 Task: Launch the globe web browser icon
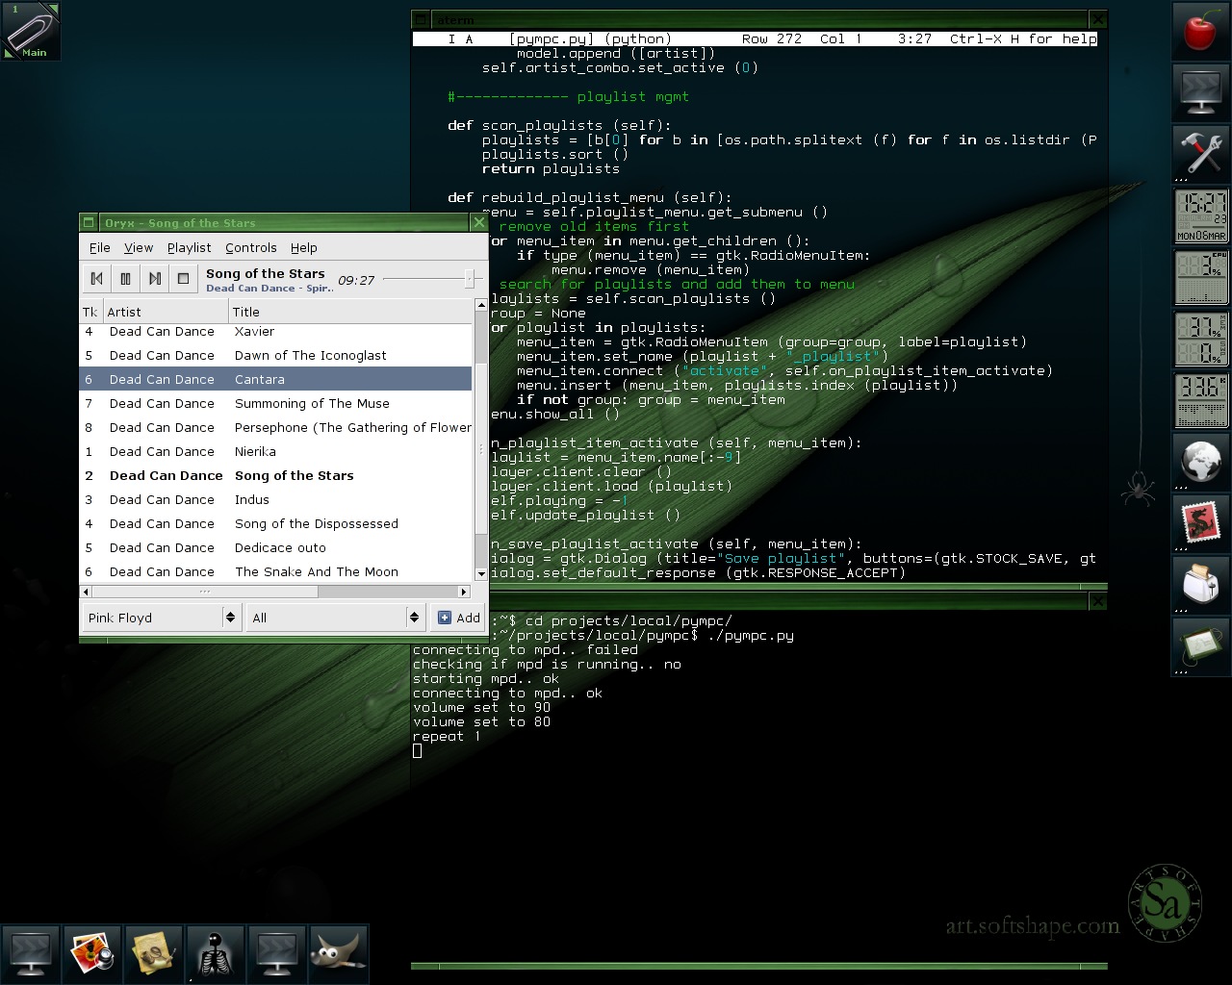pos(1200,462)
